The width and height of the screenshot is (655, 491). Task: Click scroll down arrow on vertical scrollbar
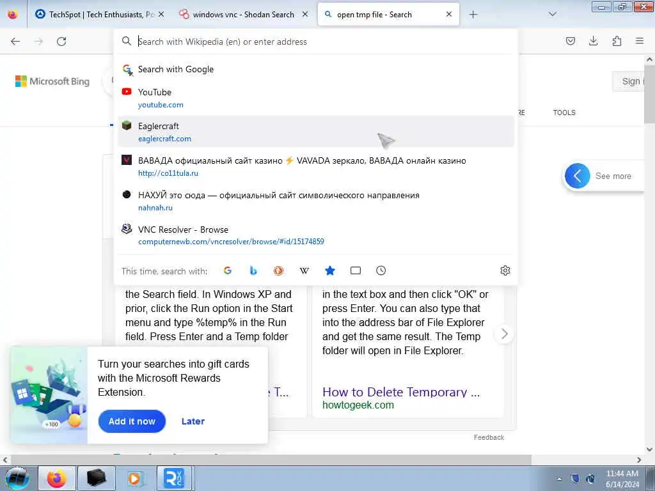point(650,449)
